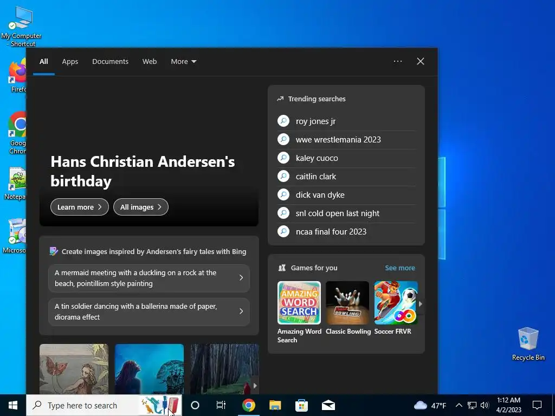Open the volume speaker icon
This screenshot has width=555, height=416.
pyautogui.click(x=485, y=405)
